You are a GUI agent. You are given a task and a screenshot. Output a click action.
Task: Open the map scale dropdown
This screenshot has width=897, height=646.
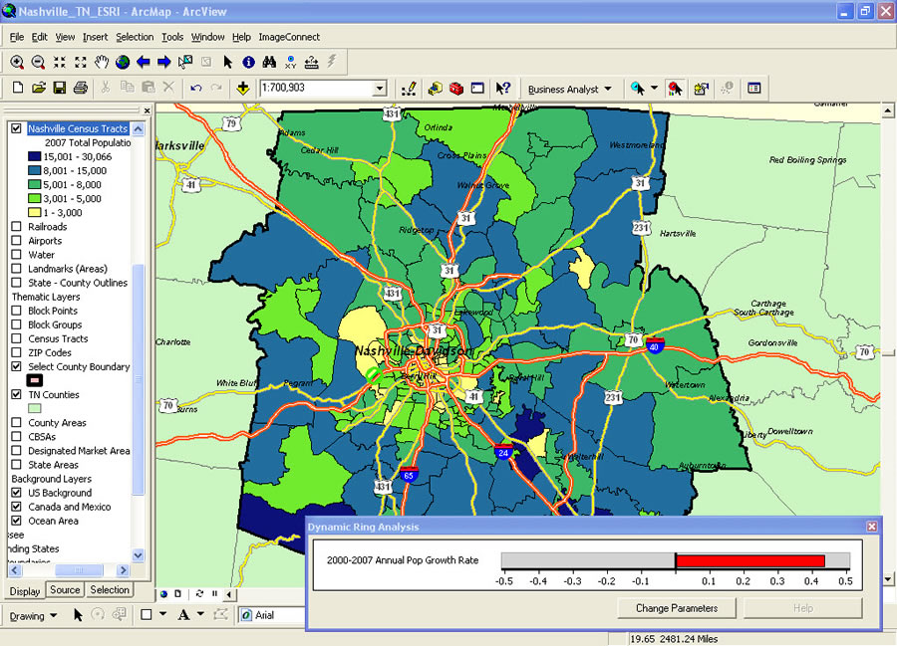pyautogui.click(x=380, y=89)
